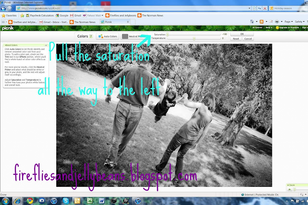Click the Auto Colors button
308x205 pixels.
pos(107,36)
